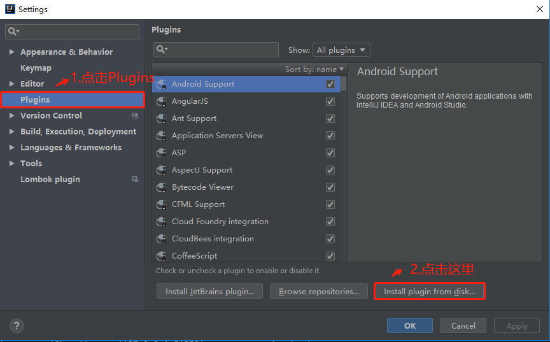Select Plugins in settings tree
Screen dimensions: 550x342
coord(73,99)
